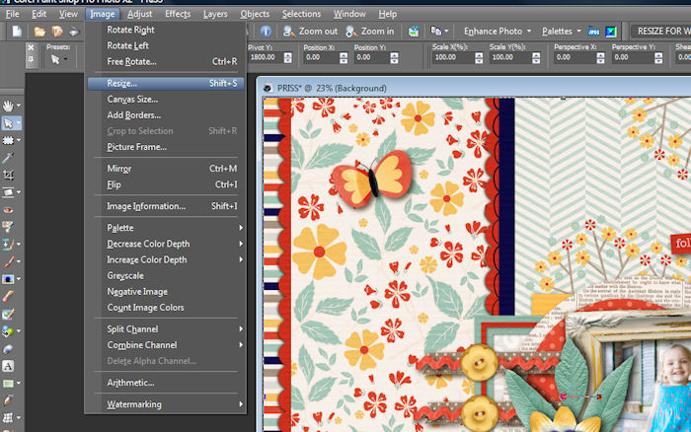Select the Dropper tool
Screen dimensions: 691x432
click(8, 158)
